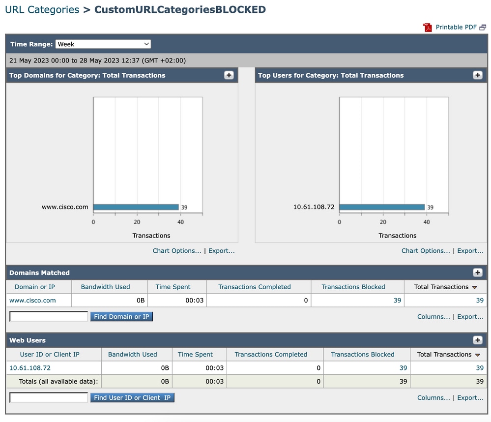Open total transactions 39 for www.cisco.com
Image resolution: width=491 pixels, height=422 pixels.
tap(480, 301)
